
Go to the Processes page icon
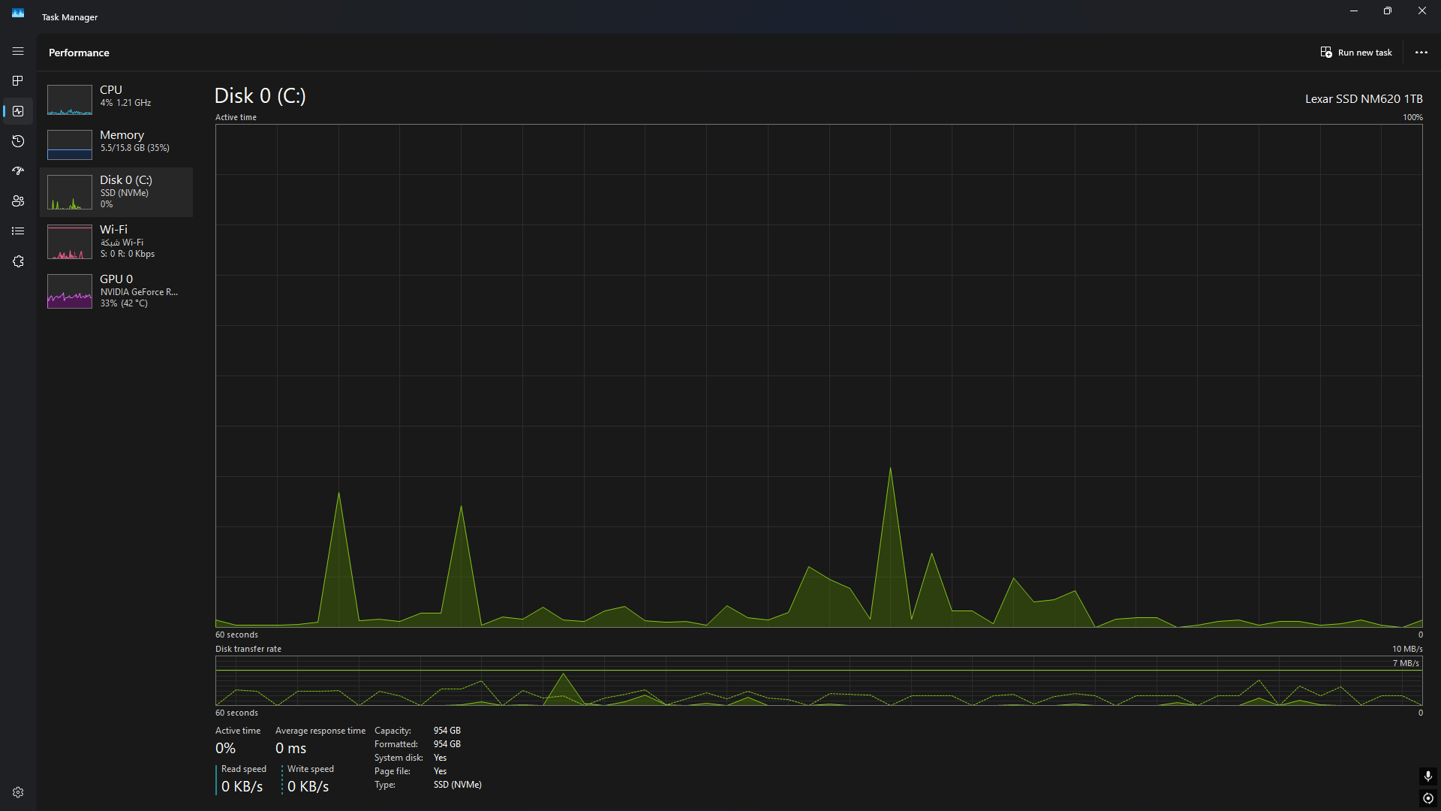click(x=18, y=80)
